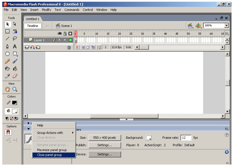Image resolution: width=235 pixels, height=166 pixels.
Task: Select the Eraser tool
Action: coord(15,76)
